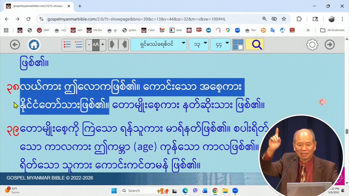Select the gospelmyanmarbible.com browser tab
The height and width of the screenshot is (196, 349).
coord(38,6)
